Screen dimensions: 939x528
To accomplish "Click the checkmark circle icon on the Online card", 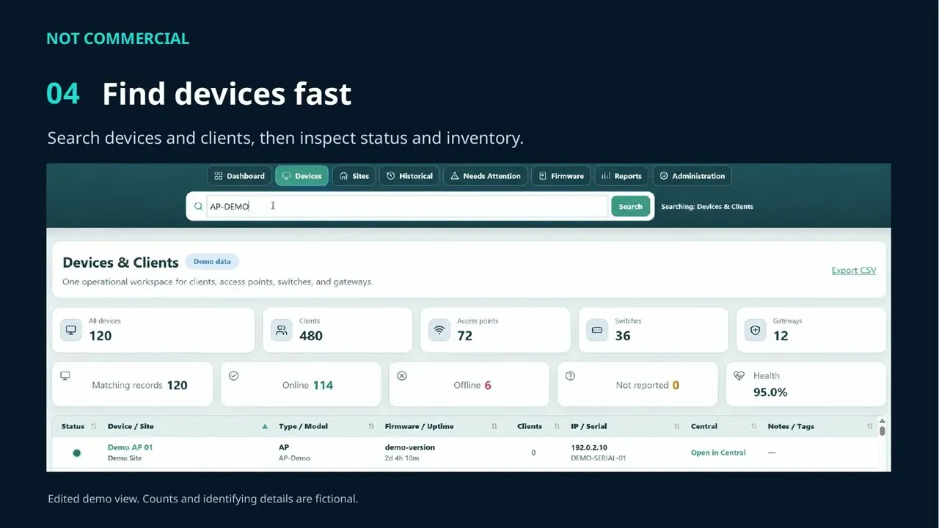I will (x=233, y=375).
